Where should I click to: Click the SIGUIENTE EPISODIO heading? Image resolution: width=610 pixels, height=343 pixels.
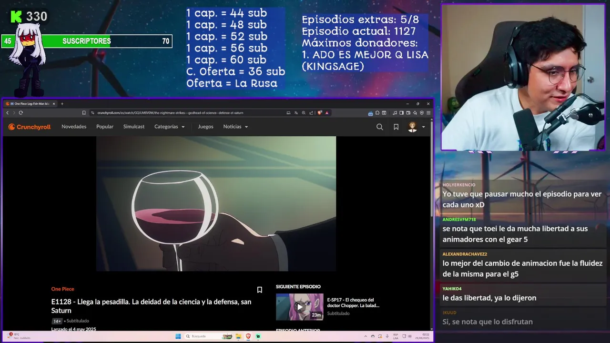coord(298,287)
